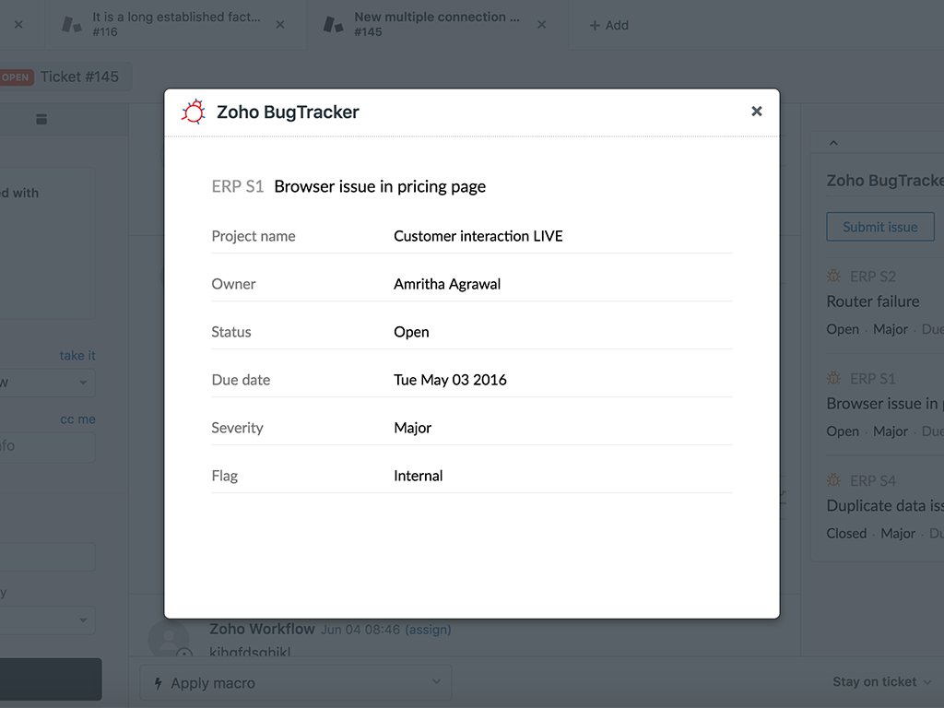Click the bug icon beside ERP S1 in sidebar
The height and width of the screenshot is (708, 944).
[834, 378]
